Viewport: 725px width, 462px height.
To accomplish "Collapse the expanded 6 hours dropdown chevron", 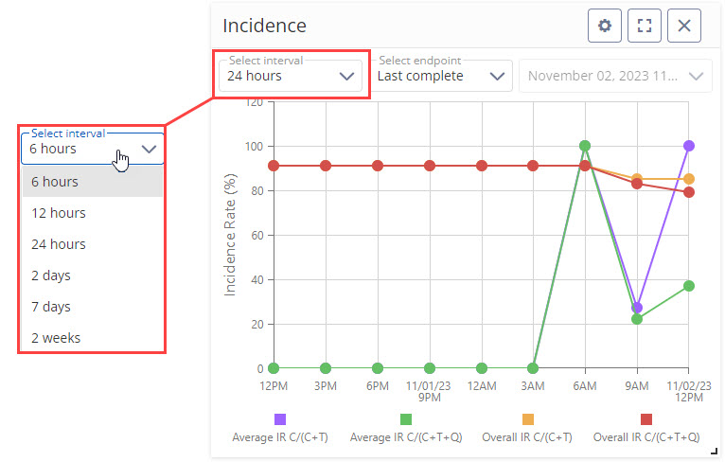I will pos(149,150).
